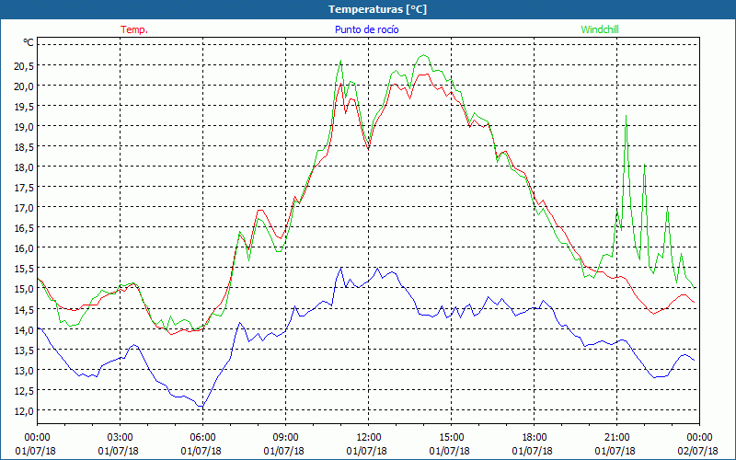Click the 09:00 time axis label
The height and width of the screenshot is (460, 736).
(x=285, y=437)
